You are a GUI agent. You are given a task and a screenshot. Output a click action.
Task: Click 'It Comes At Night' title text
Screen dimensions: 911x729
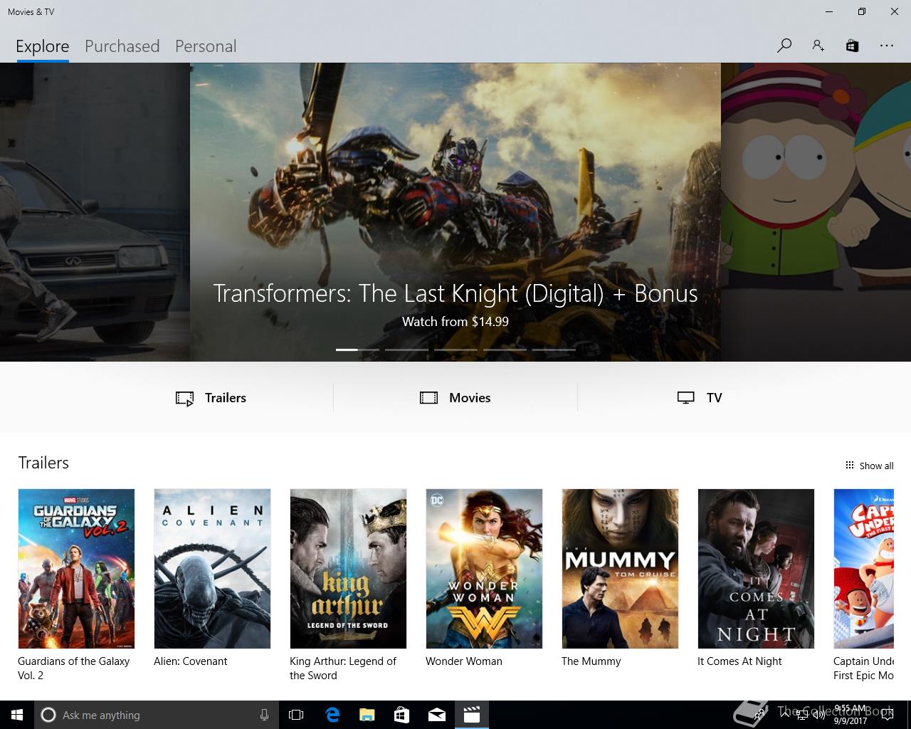click(x=739, y=661)
